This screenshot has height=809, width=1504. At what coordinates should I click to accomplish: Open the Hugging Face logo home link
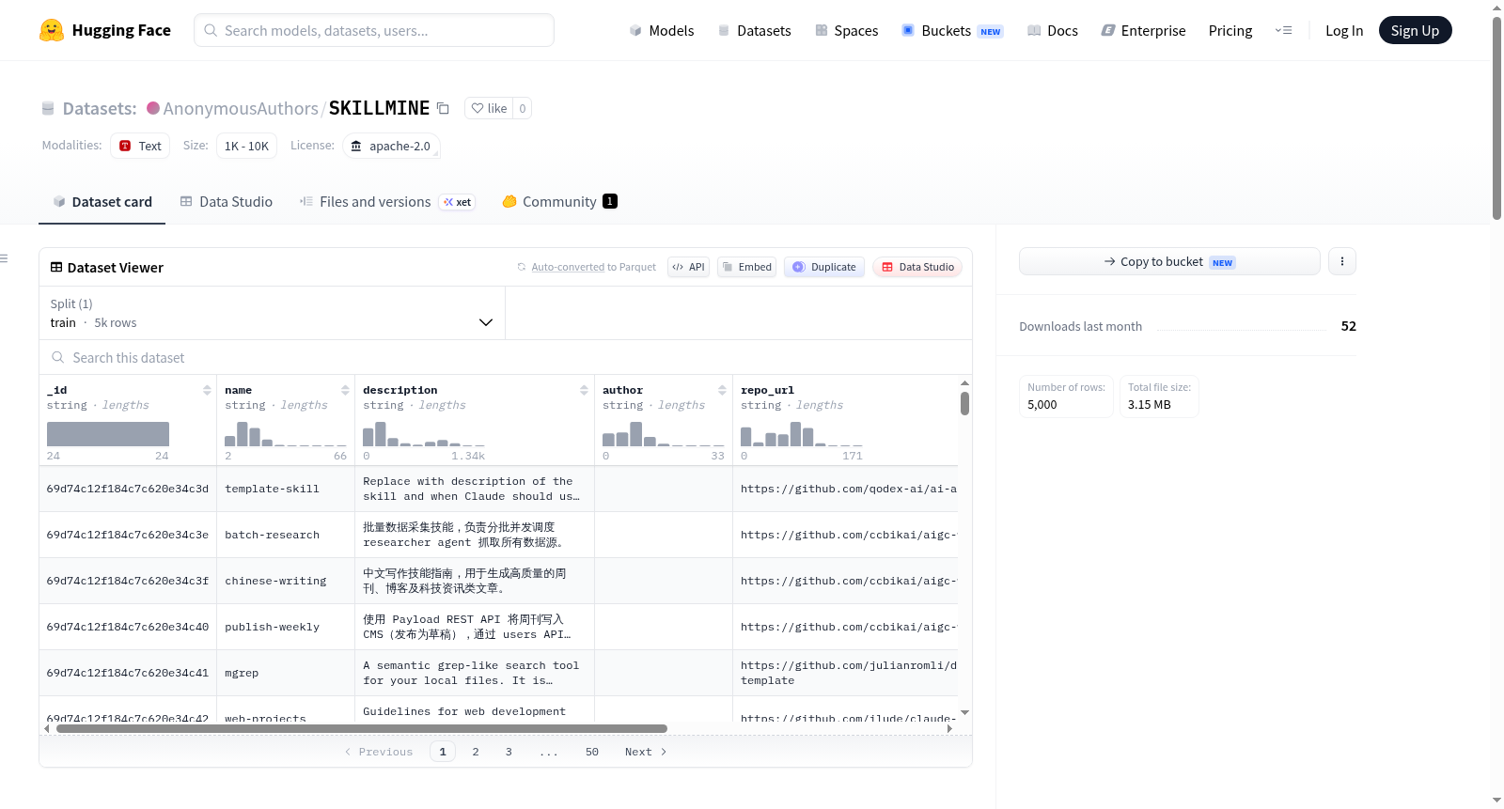pyautogui.click(x=105, y=30)
